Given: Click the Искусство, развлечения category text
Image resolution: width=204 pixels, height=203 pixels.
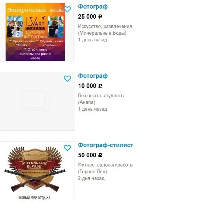Looking at the screenshot, I should click(x=105, y=26).
